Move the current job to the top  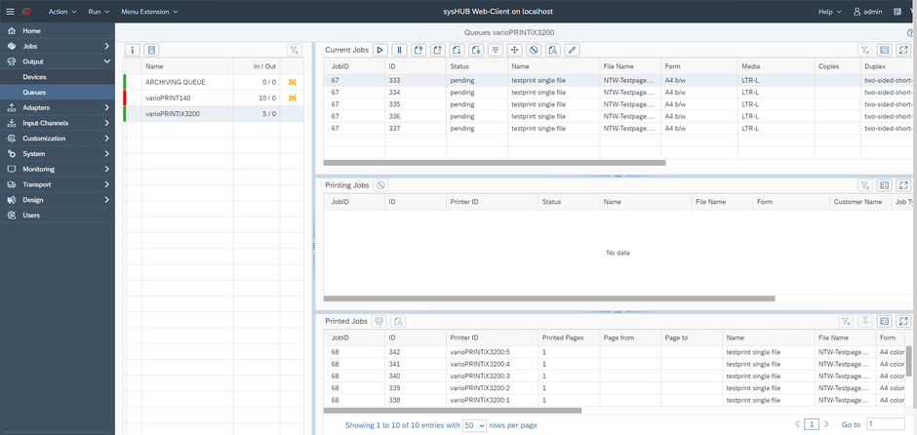coord(419,51)
